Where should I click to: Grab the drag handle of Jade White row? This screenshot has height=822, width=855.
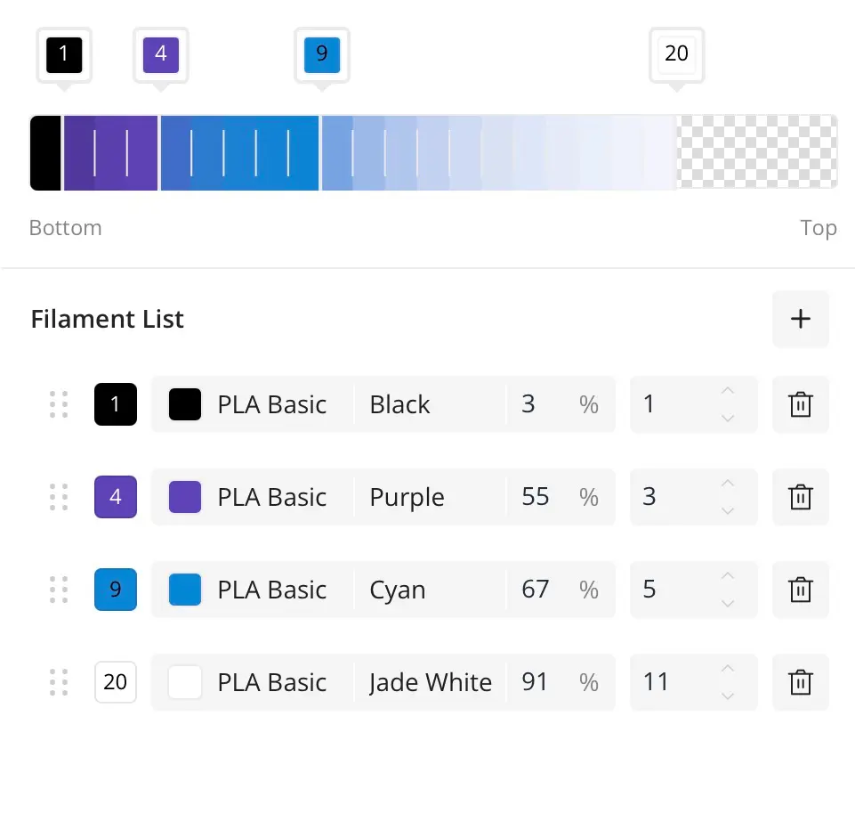click(x=59, y=682)
